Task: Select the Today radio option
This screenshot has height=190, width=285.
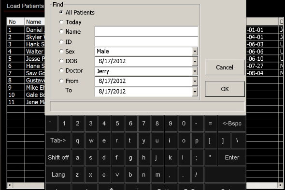Action: click(x=61, y=22)
